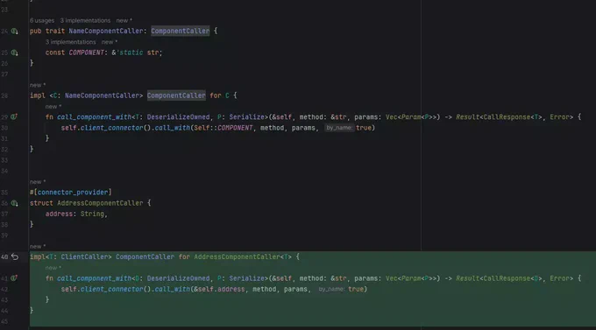Click the '&'static str' type on line 25
The height and width of the screenshot is (330, 596).
coord(135,53)
